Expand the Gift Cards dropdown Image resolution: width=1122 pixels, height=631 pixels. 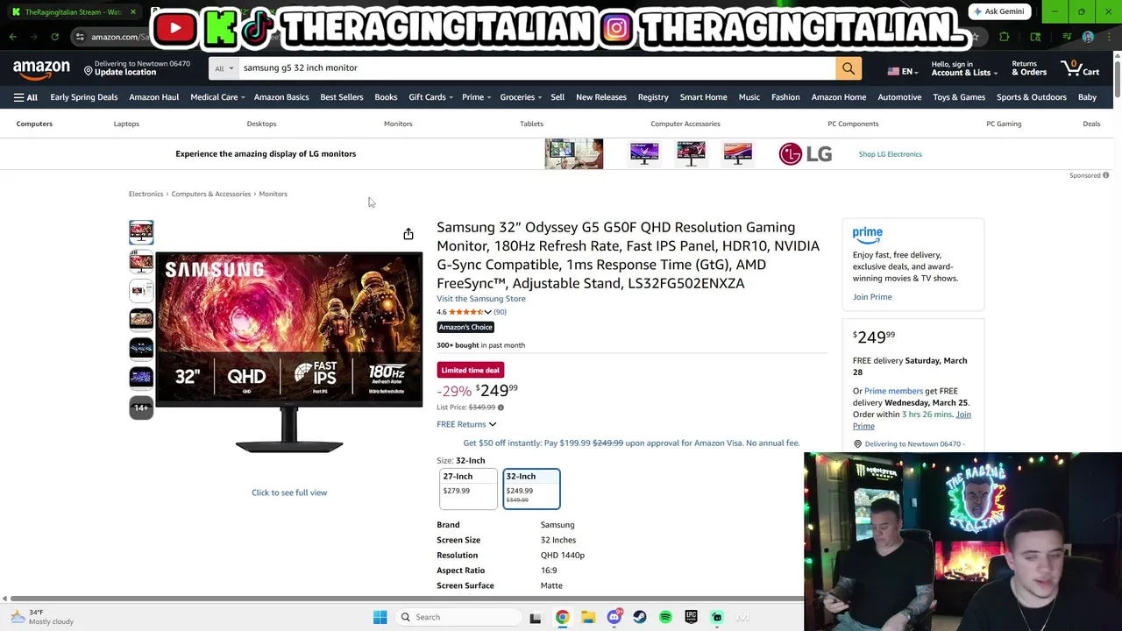[x=430, y=97]
